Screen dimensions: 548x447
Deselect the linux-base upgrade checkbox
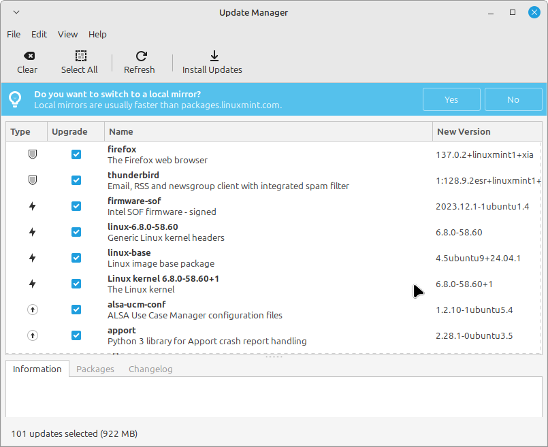tap(76, 258)
